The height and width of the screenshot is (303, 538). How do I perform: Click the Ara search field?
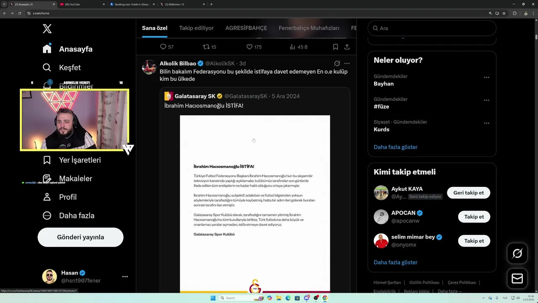tap(432, 28)
